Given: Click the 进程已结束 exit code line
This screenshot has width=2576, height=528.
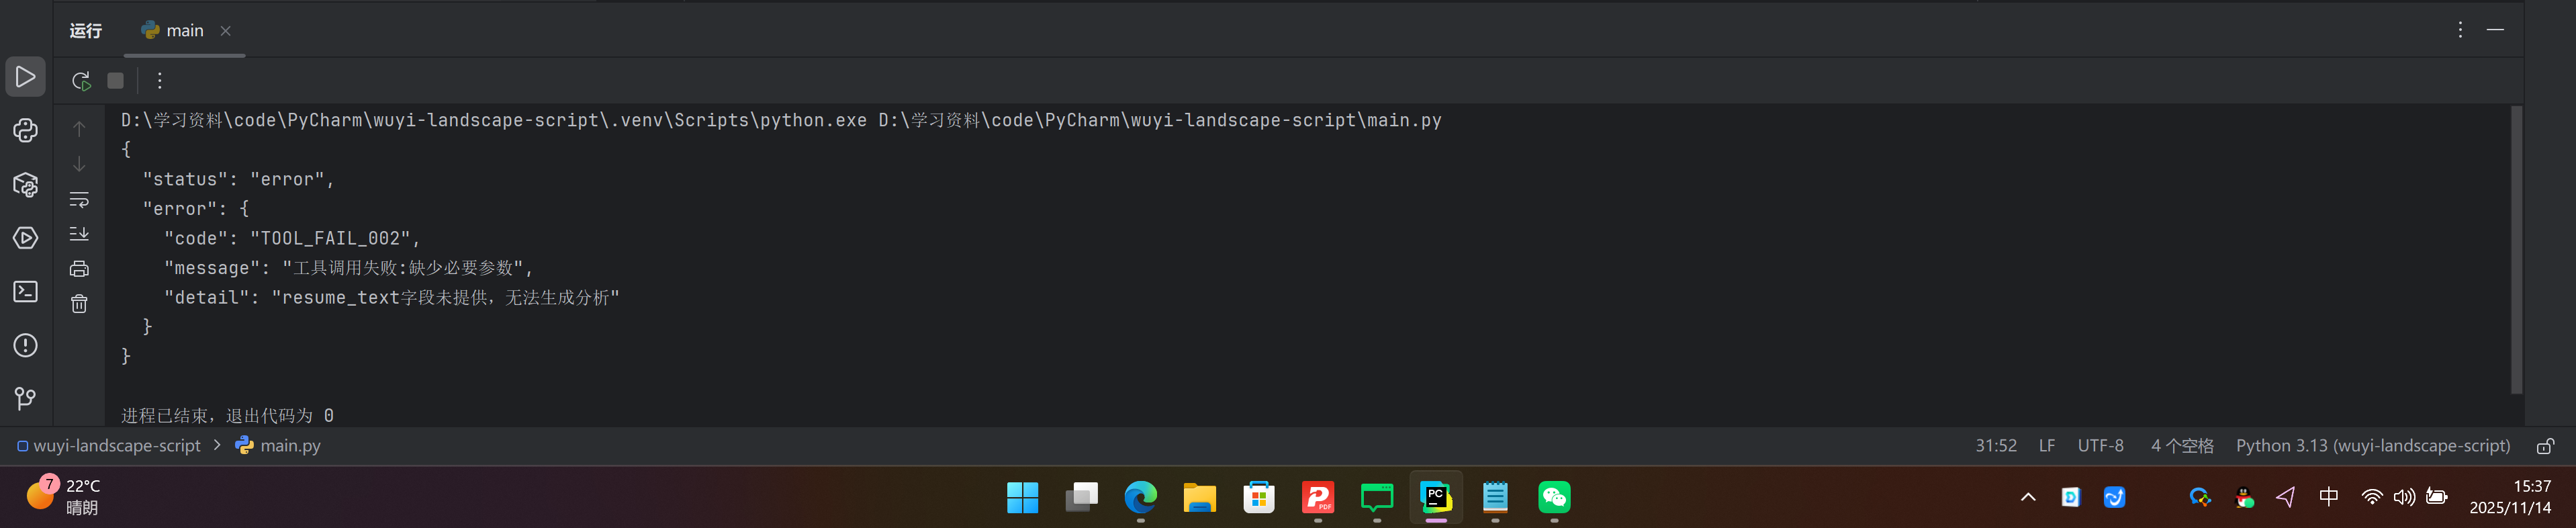Looking at the screenshot, I should (228, 415).
